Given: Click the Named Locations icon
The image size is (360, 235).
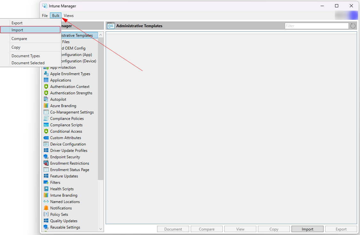Looking at the screenshot, I should coord(46,201).
